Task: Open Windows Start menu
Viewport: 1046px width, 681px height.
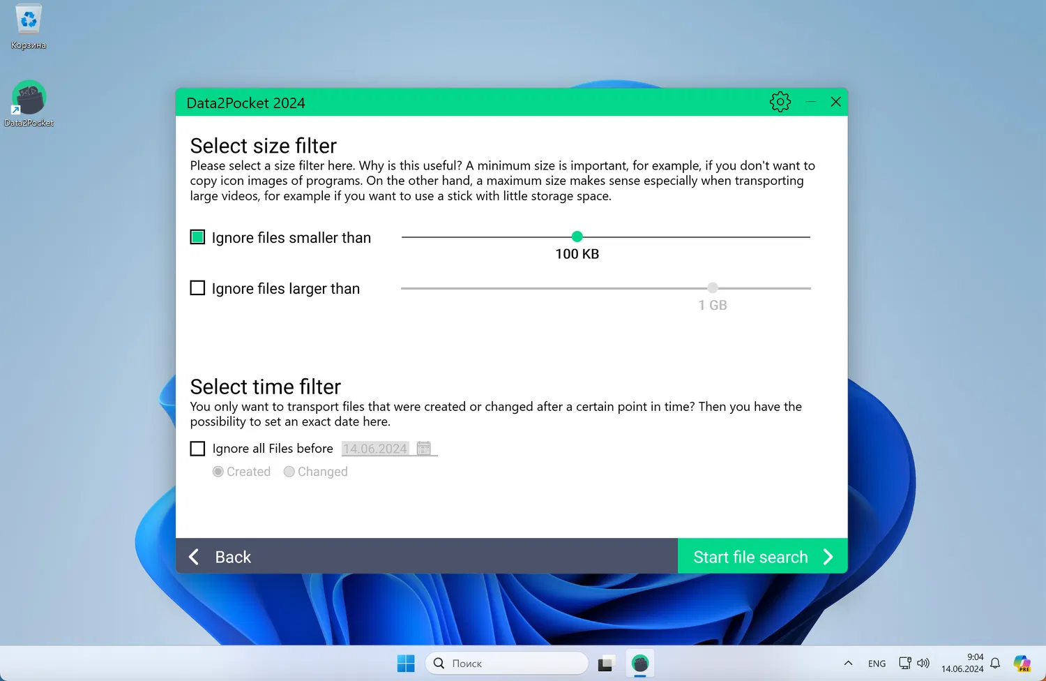Action: (x=406, y=663)
